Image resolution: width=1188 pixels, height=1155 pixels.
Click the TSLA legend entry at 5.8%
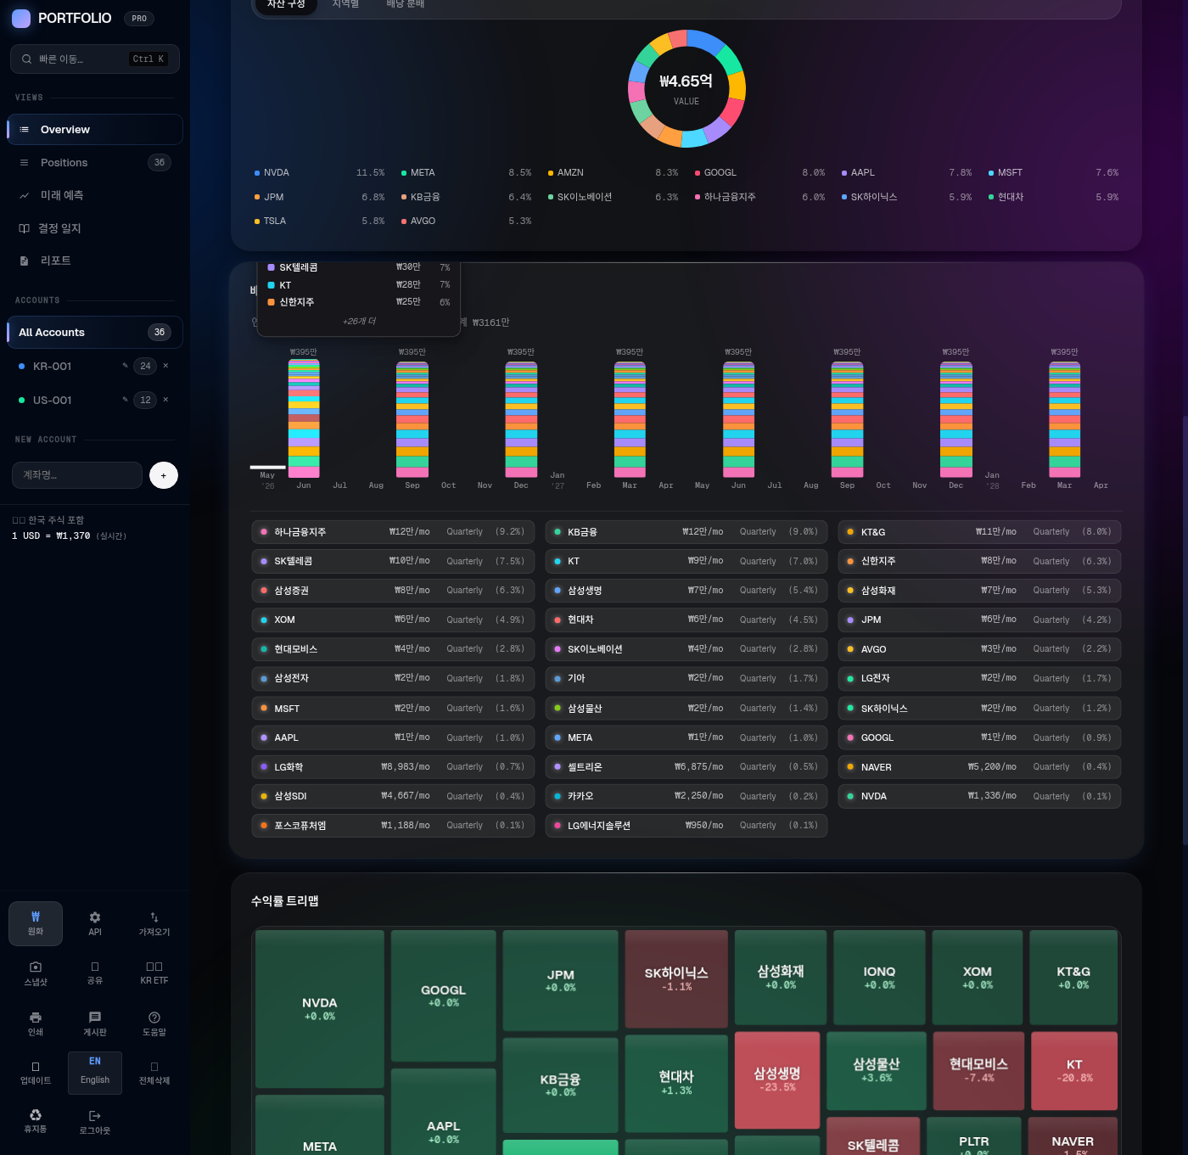319,221
